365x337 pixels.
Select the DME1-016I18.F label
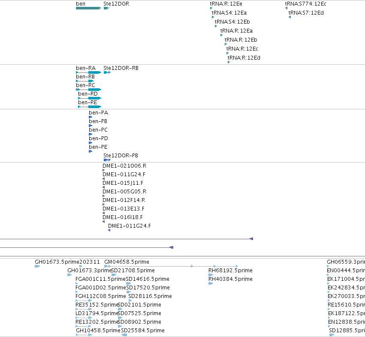[122, 217]
